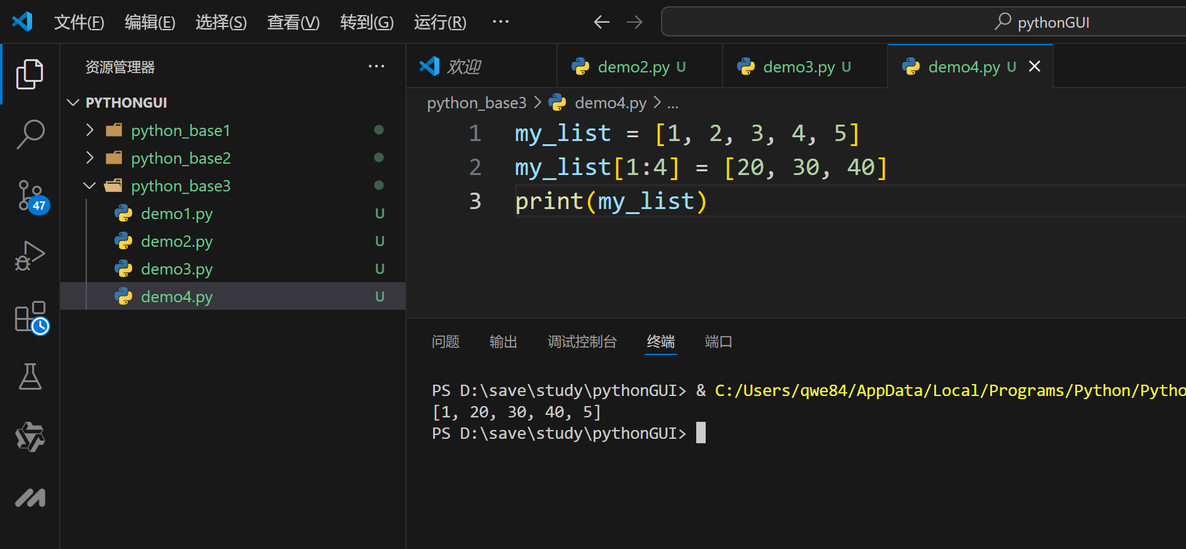Screen dimensions: 1186x549
Task: Open the Search view icon
Action: coord(30,135)
